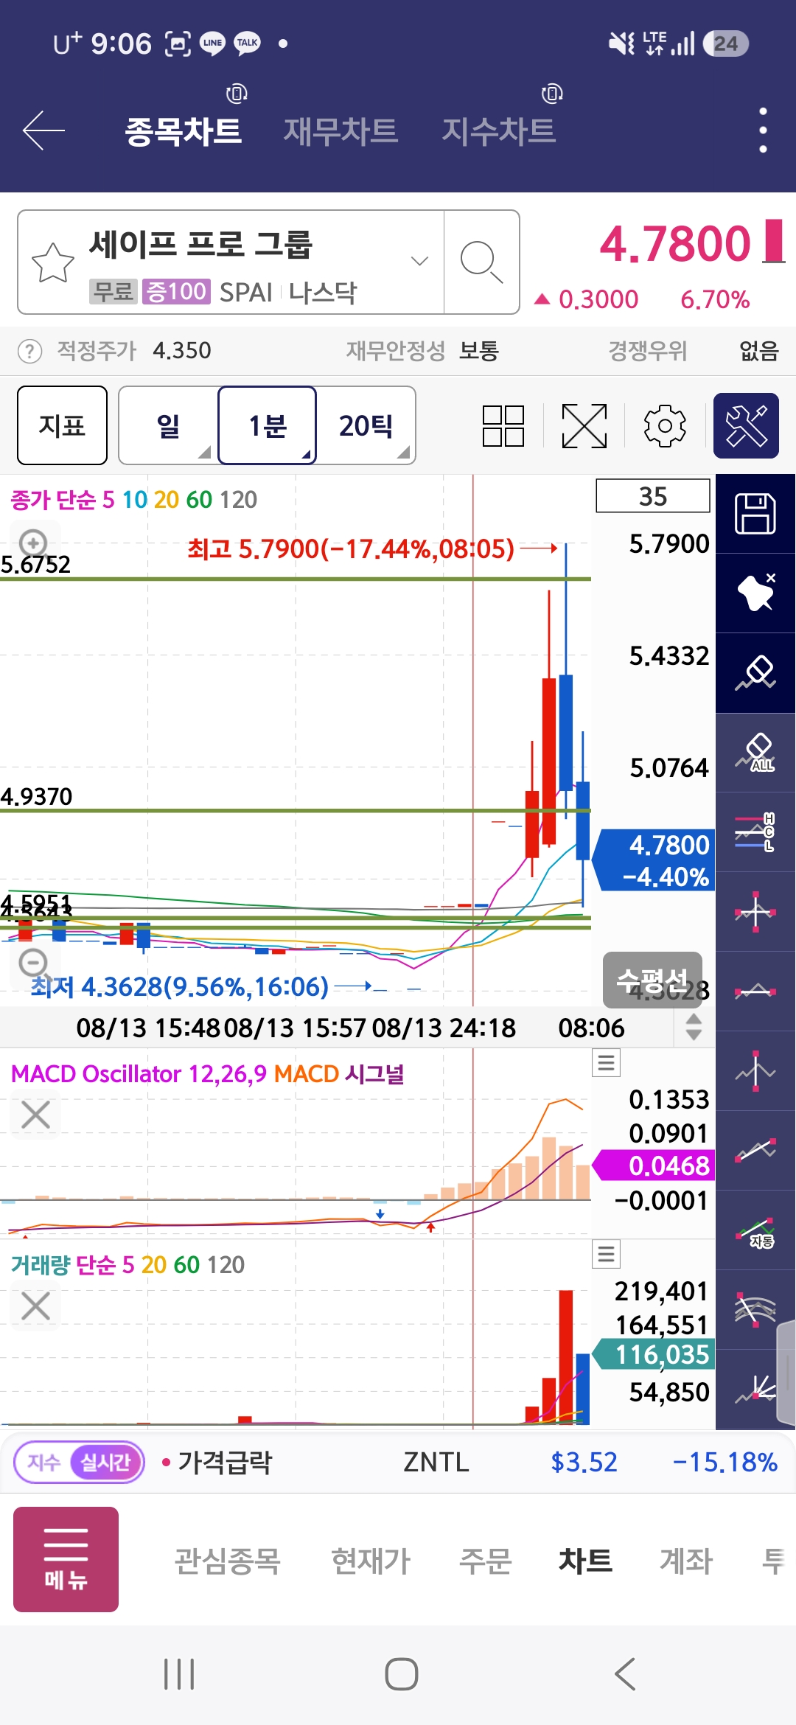Expand the stock name dropdown chevron

pyautogui.click(x=419, y=261)
